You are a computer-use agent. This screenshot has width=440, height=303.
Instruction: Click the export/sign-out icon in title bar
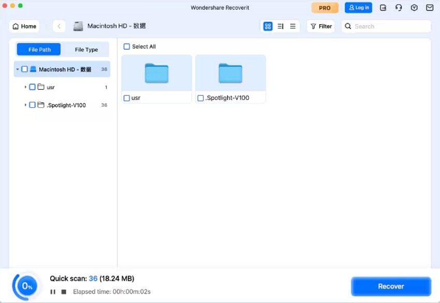point(383,8)
